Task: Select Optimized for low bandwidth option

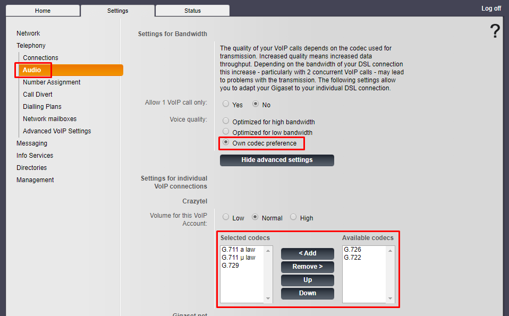Action: (x=226, y=132)
